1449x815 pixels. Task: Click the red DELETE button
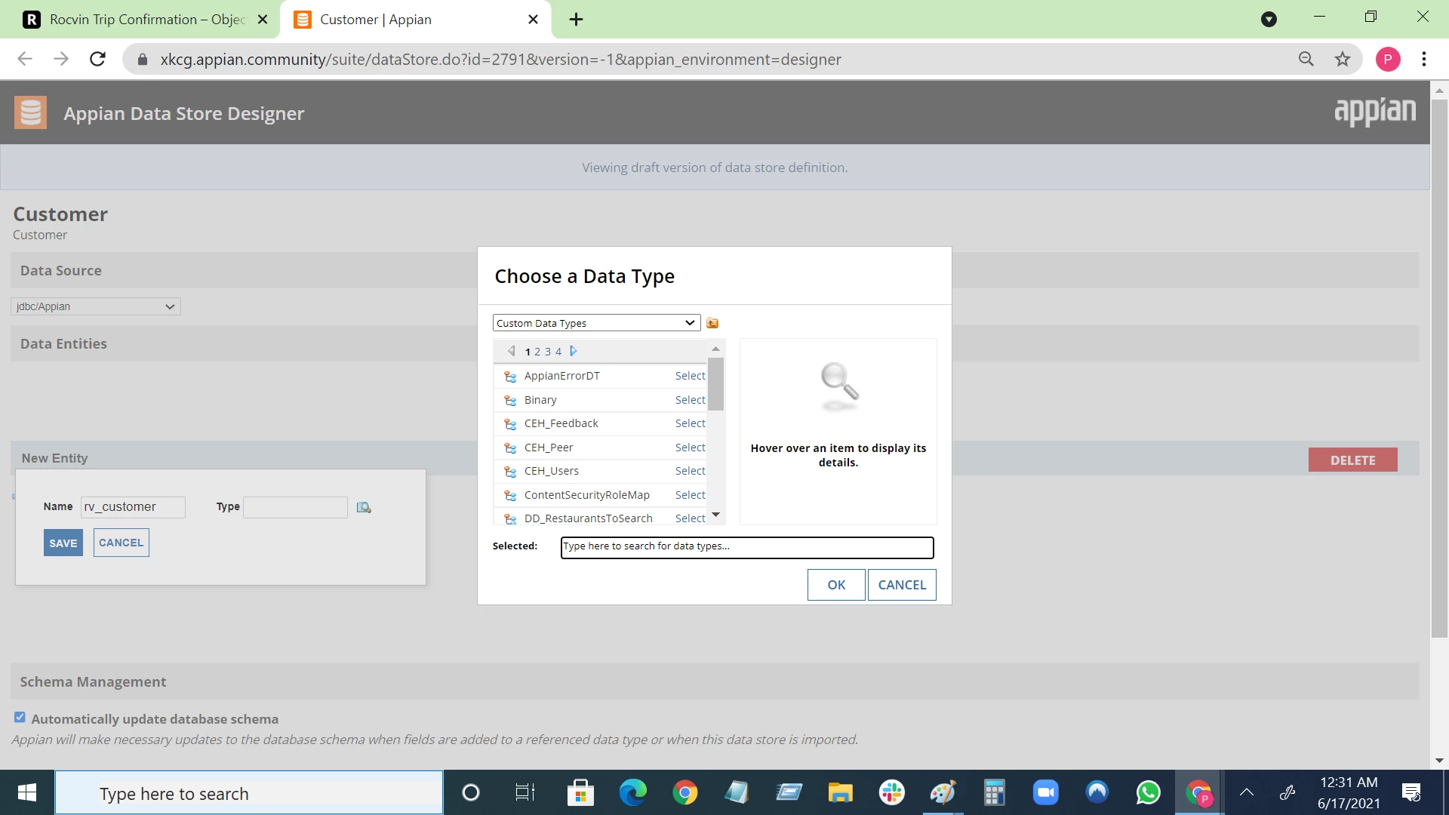(x=1352, y=460)
